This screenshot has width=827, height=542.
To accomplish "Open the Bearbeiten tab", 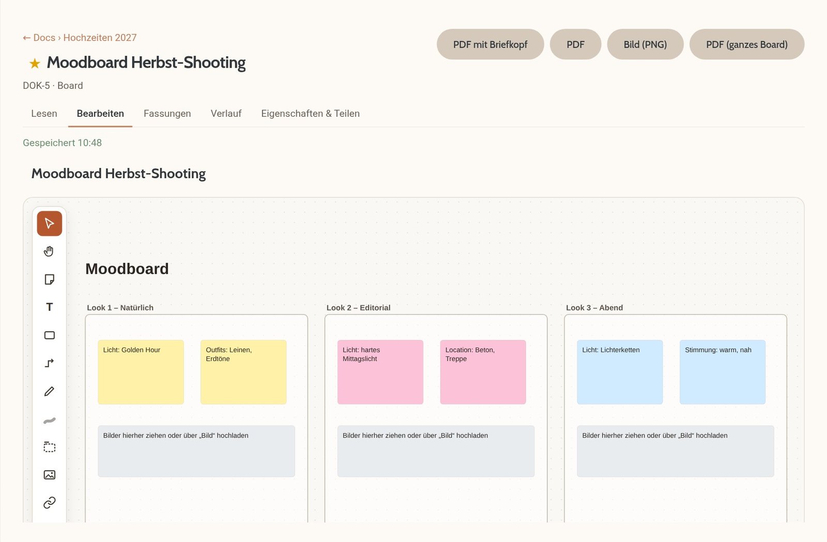I will pyautogui.click(x=100, y=114).
